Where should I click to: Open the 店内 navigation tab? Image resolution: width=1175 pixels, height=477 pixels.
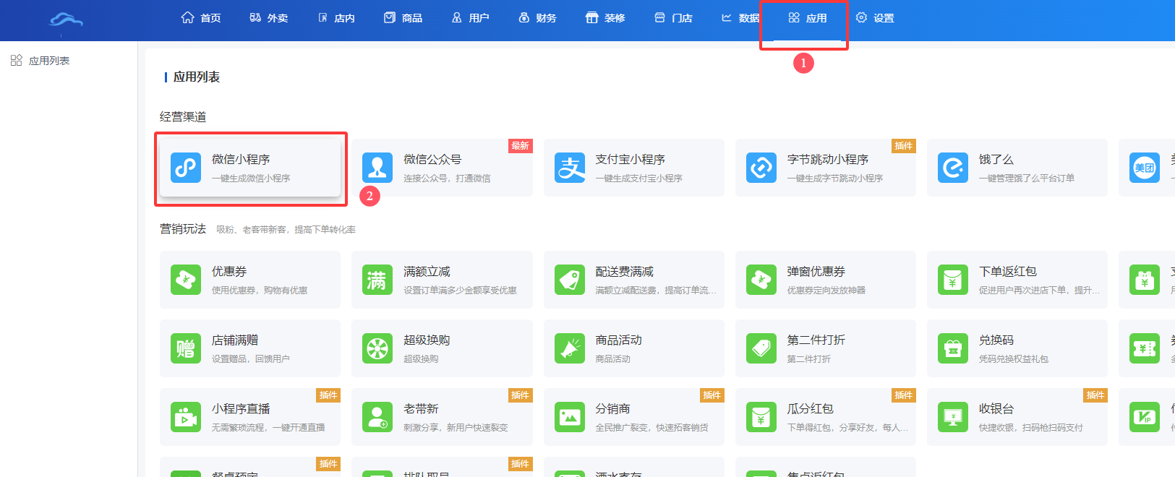point(336,18)
